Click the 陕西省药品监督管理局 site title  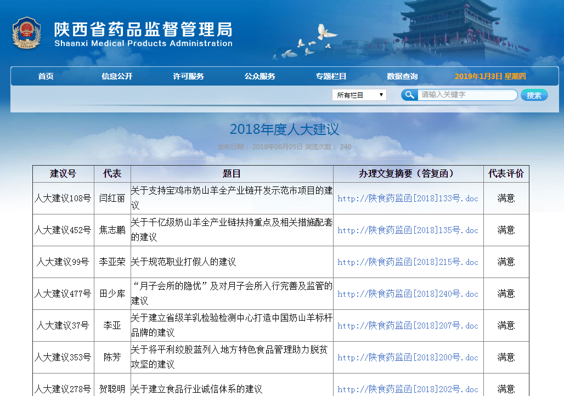143,30
